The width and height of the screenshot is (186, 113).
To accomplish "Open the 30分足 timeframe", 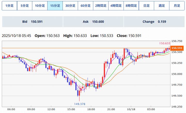I will coord(70,5).
